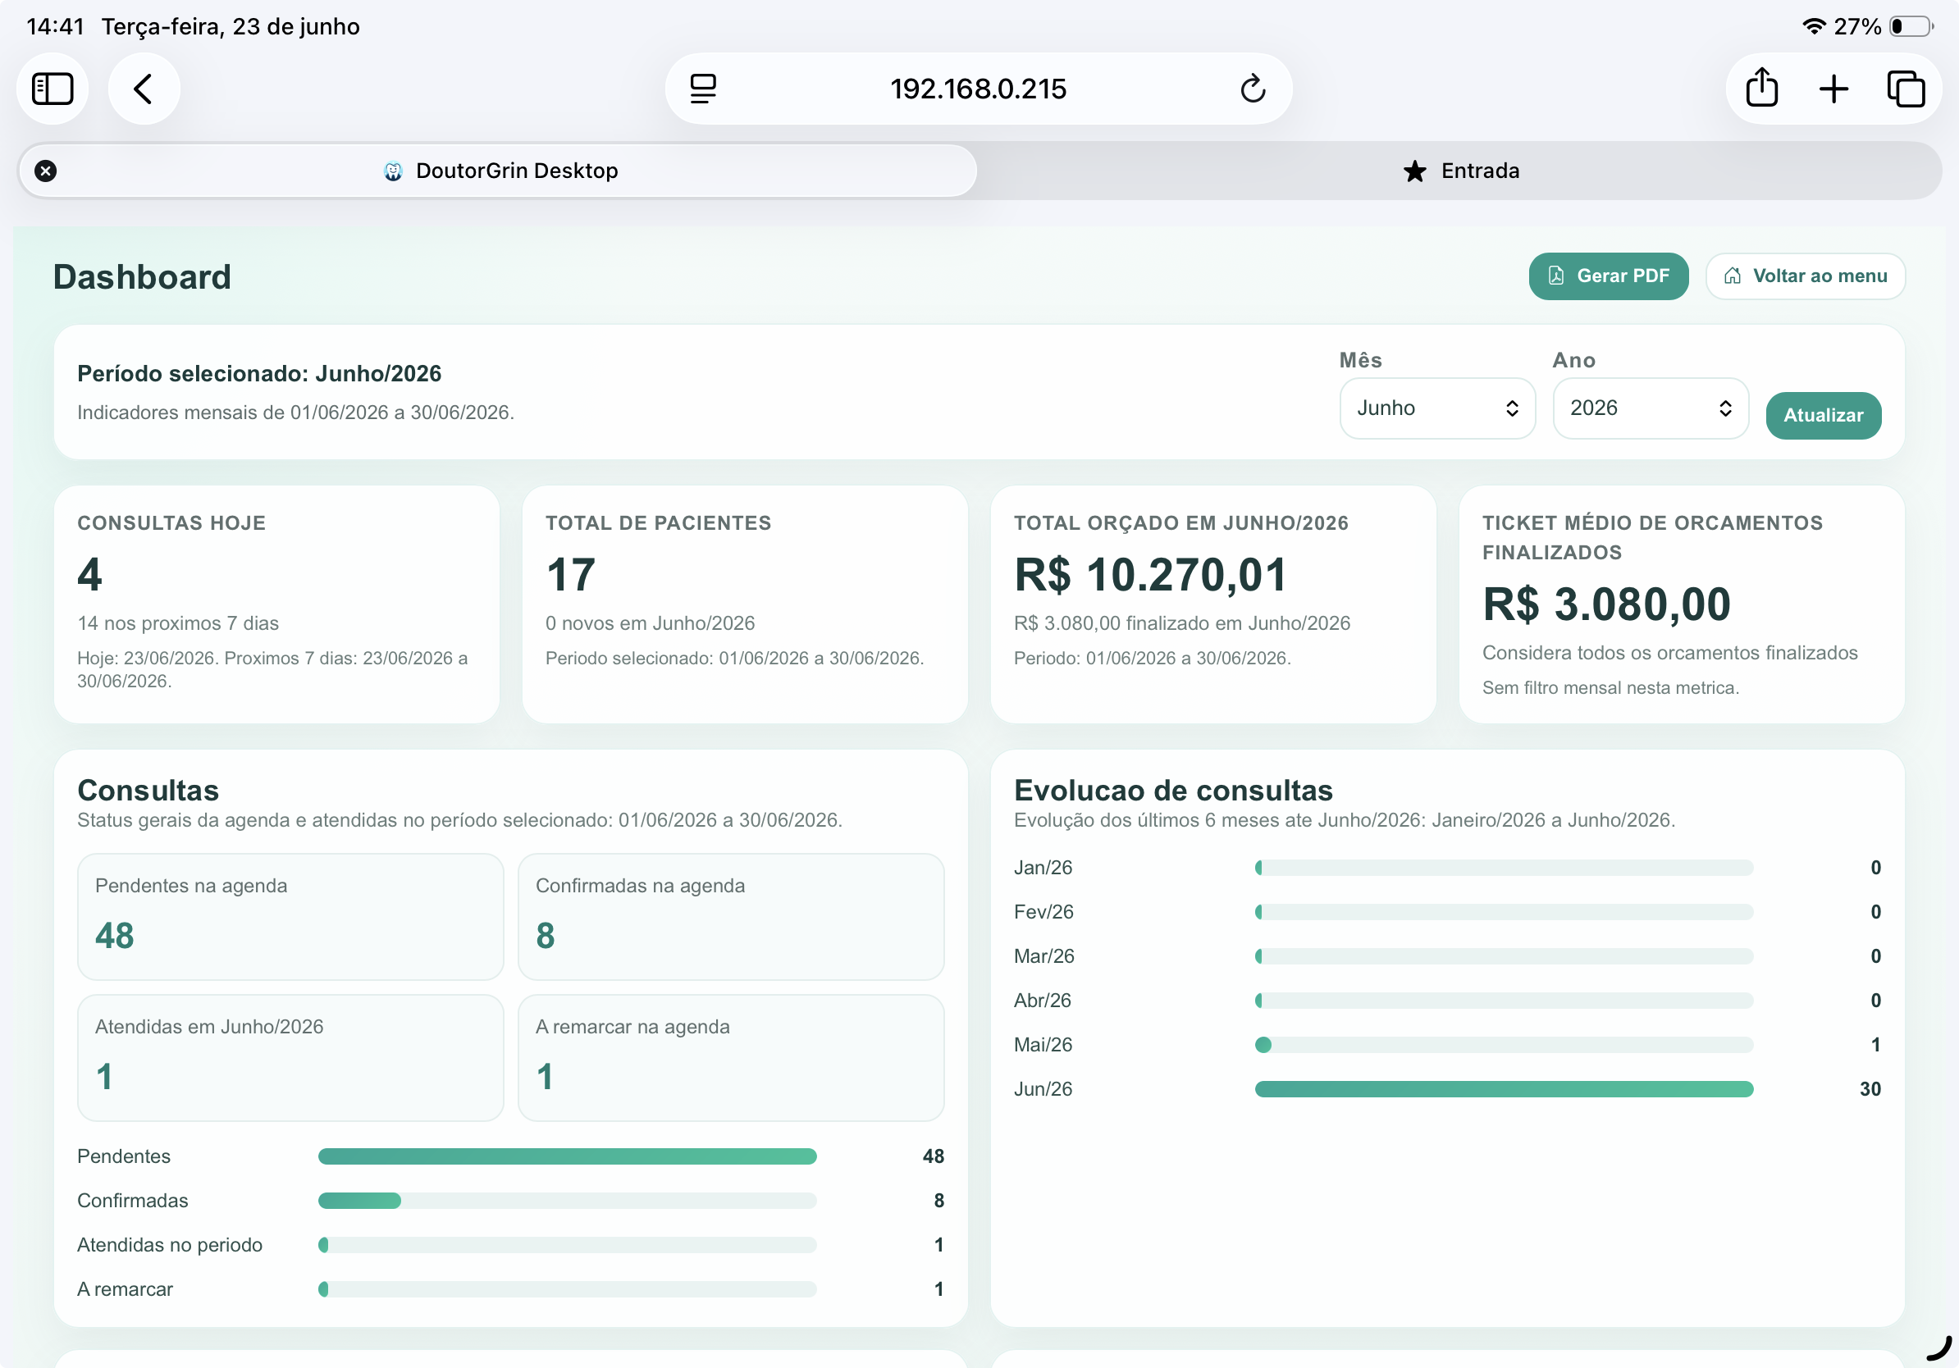Viewport: 1959px width, 1368px height.
Task: Click the home icon in Voltar ao menu
Action: (1732, 276)
